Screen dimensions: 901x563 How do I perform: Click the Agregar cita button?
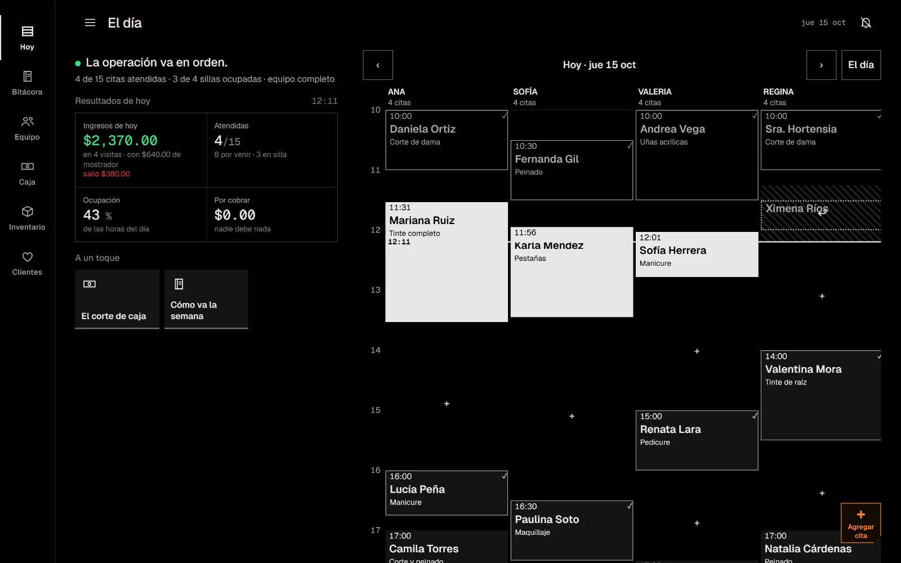tap(860, 523)
